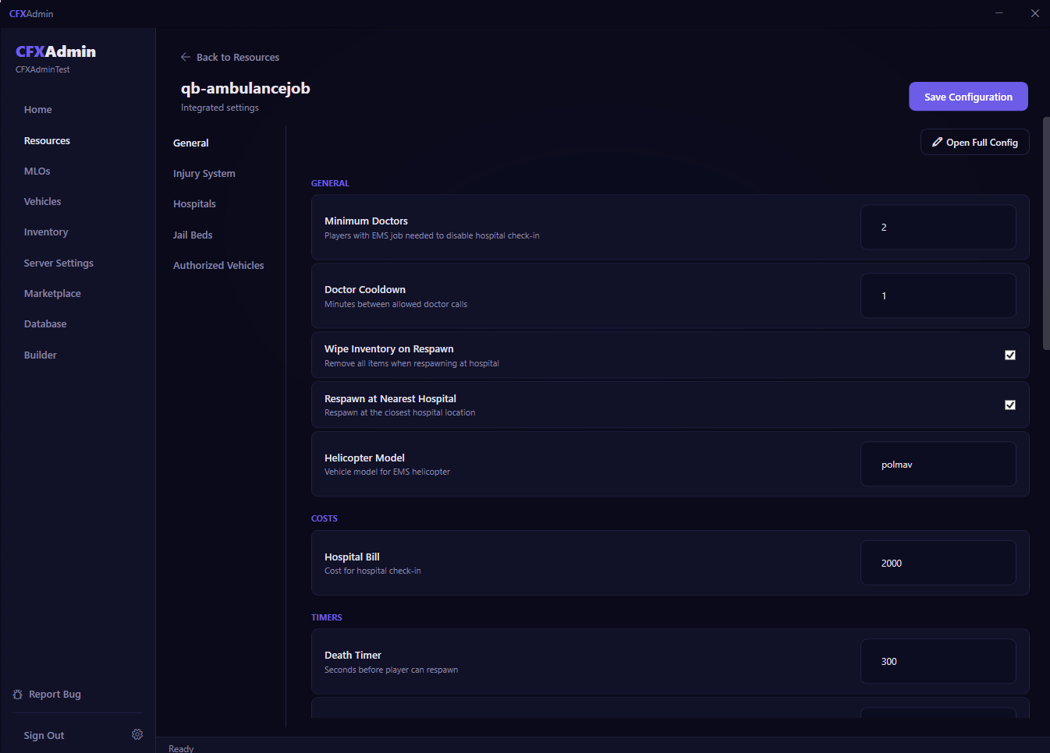Click the Death Timer label
Image resolution: width=1050 pixels, height=753 pixels.
click(353, 656)
